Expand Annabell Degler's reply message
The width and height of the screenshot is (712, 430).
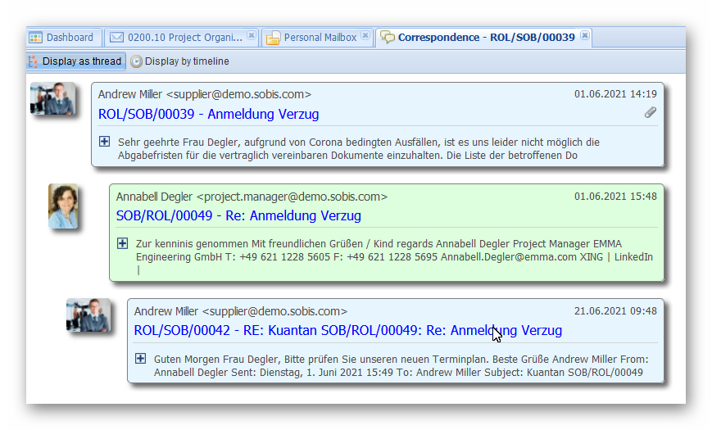point(122,243)
